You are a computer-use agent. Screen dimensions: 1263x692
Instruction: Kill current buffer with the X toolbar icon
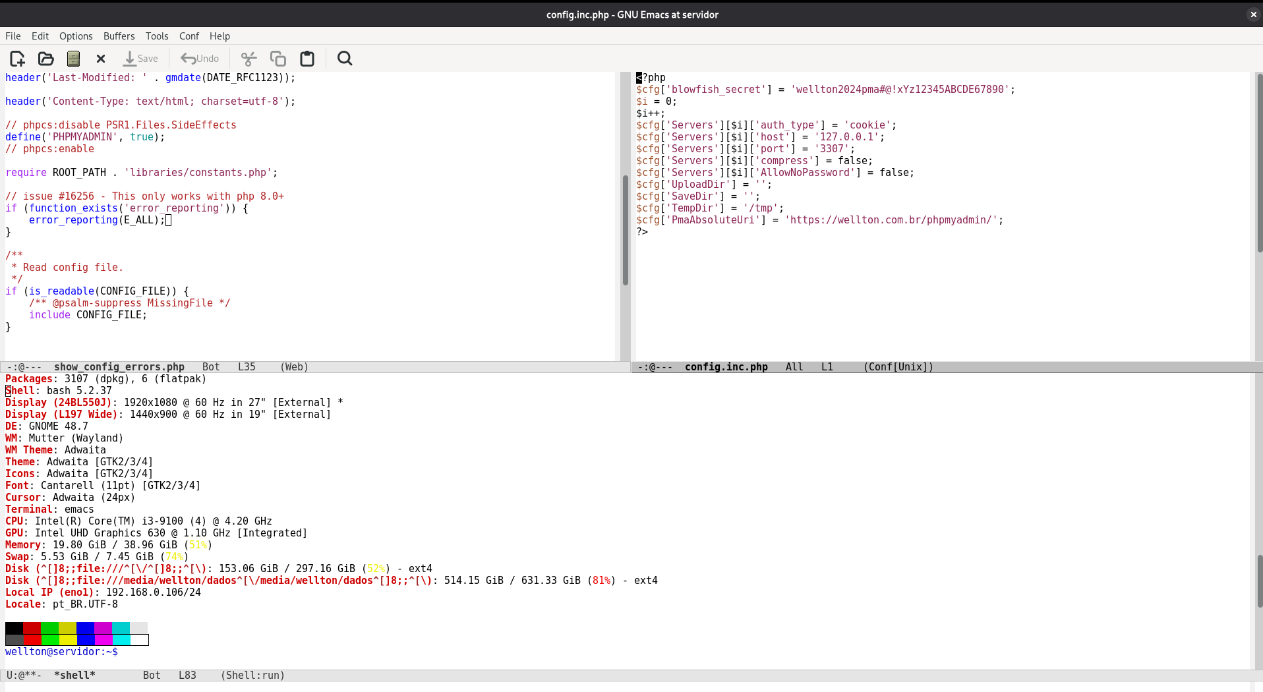[101, 59]
